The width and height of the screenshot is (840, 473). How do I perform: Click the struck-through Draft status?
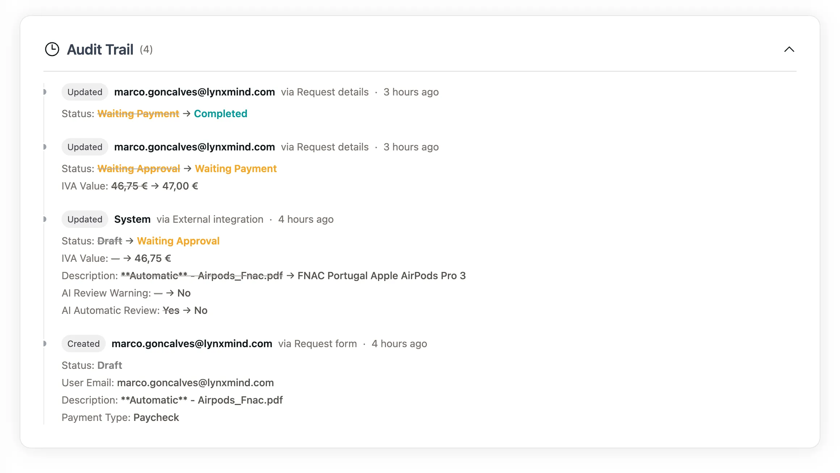pyautogui.click(x=110, y=241)
